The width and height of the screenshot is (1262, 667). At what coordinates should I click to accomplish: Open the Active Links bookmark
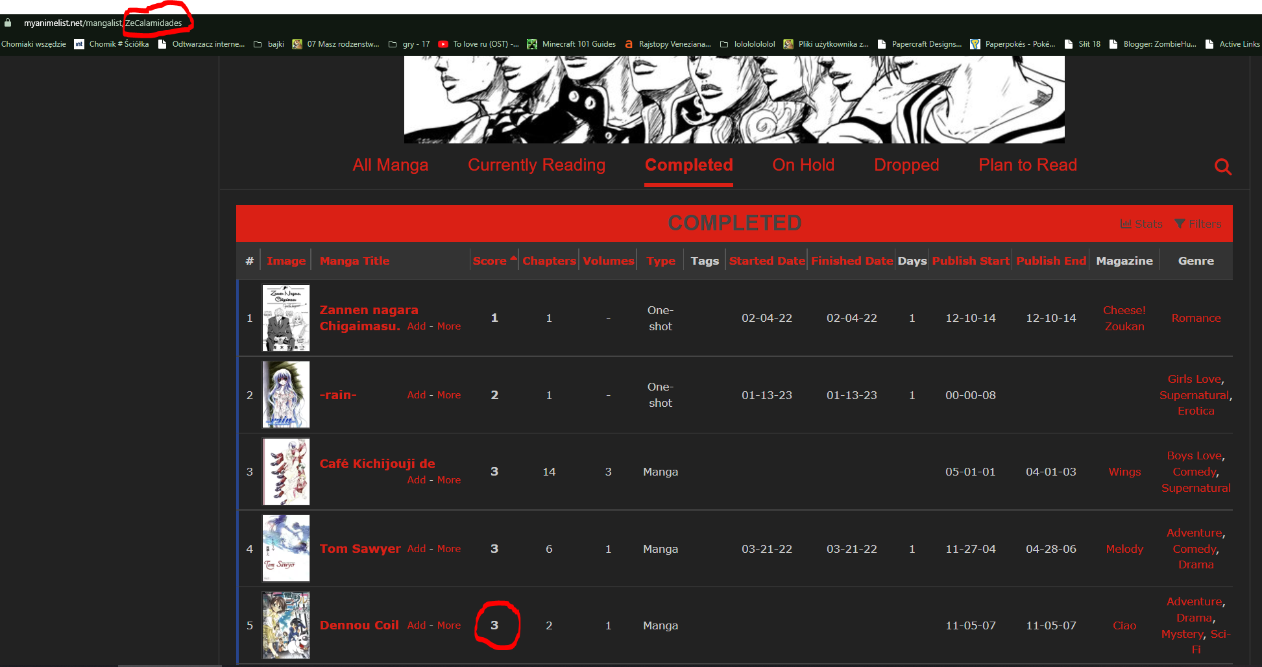click(x=1233, y=44)
